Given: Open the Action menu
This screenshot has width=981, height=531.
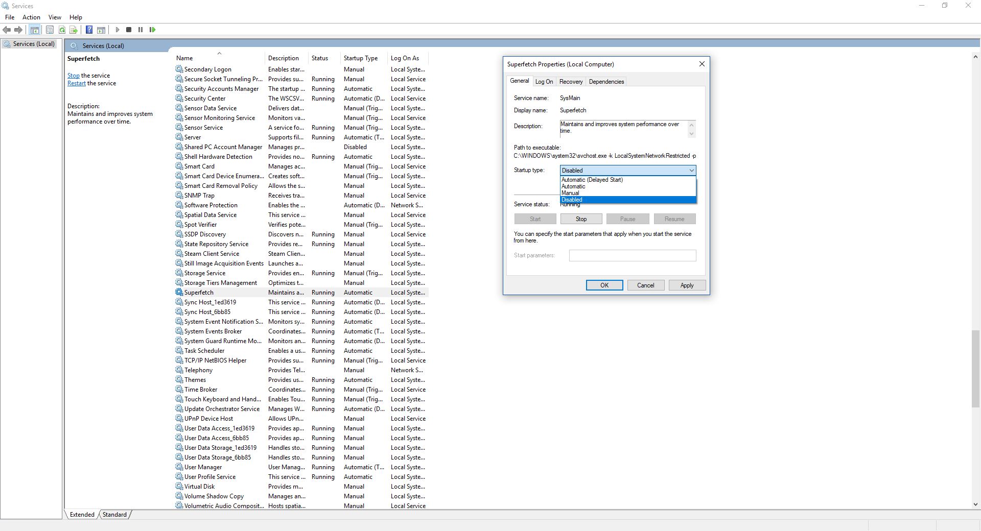Looking at the screenshot, I should pyautogui.click(x=31, y=17).
